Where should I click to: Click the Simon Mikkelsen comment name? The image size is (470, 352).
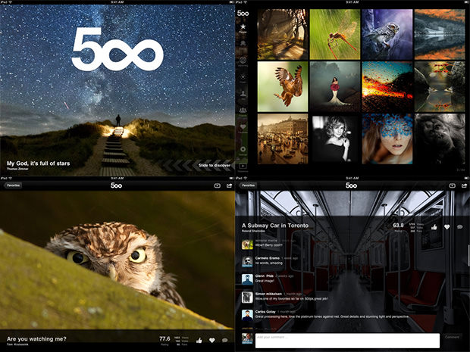click(268, 294)
